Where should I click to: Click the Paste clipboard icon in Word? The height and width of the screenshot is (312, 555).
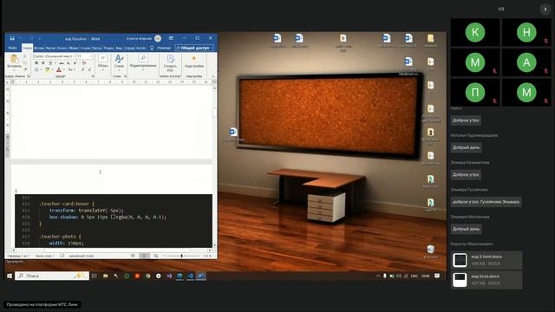[14, 59]
